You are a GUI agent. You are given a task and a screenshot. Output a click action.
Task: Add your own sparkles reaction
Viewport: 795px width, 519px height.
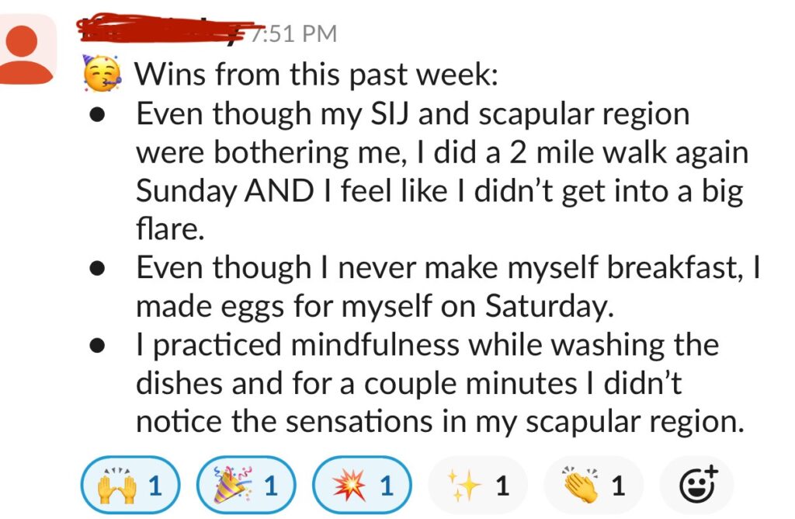point(477,485)
